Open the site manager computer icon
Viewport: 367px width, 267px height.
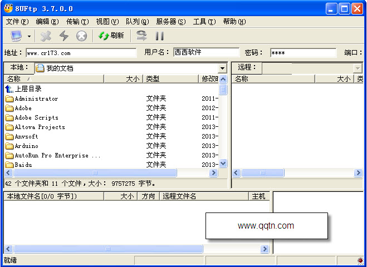(16, 36)
